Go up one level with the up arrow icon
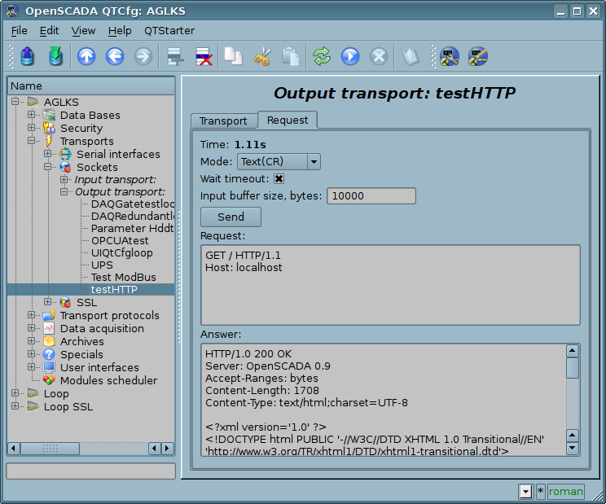This screenshot has width=606, height=504. (x=86, y=56)
